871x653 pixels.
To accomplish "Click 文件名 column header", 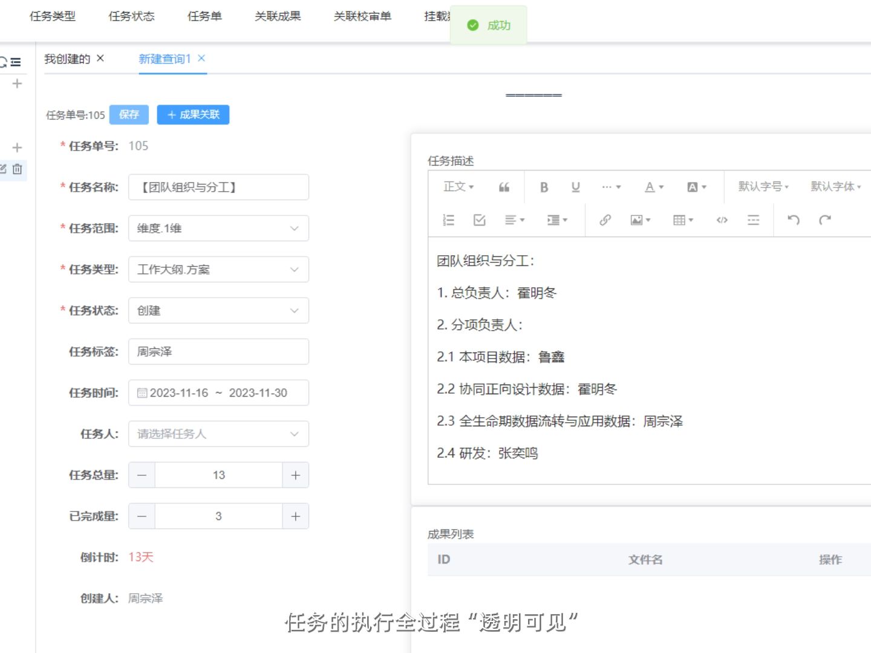I will tap(645, 560).
